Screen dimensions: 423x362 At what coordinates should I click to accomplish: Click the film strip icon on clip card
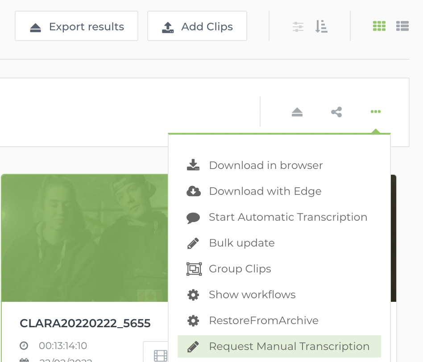click(160, 355)
